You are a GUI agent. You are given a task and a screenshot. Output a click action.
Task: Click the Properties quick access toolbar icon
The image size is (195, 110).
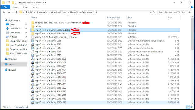click(9, 2)
